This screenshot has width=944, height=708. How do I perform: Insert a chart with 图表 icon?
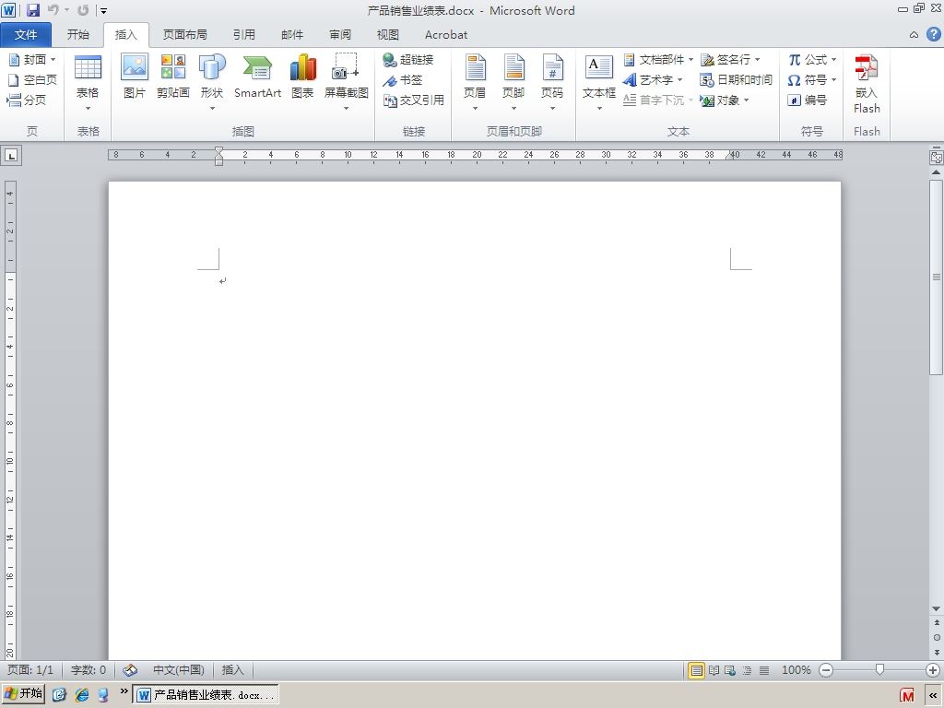[x=302, y=76]
